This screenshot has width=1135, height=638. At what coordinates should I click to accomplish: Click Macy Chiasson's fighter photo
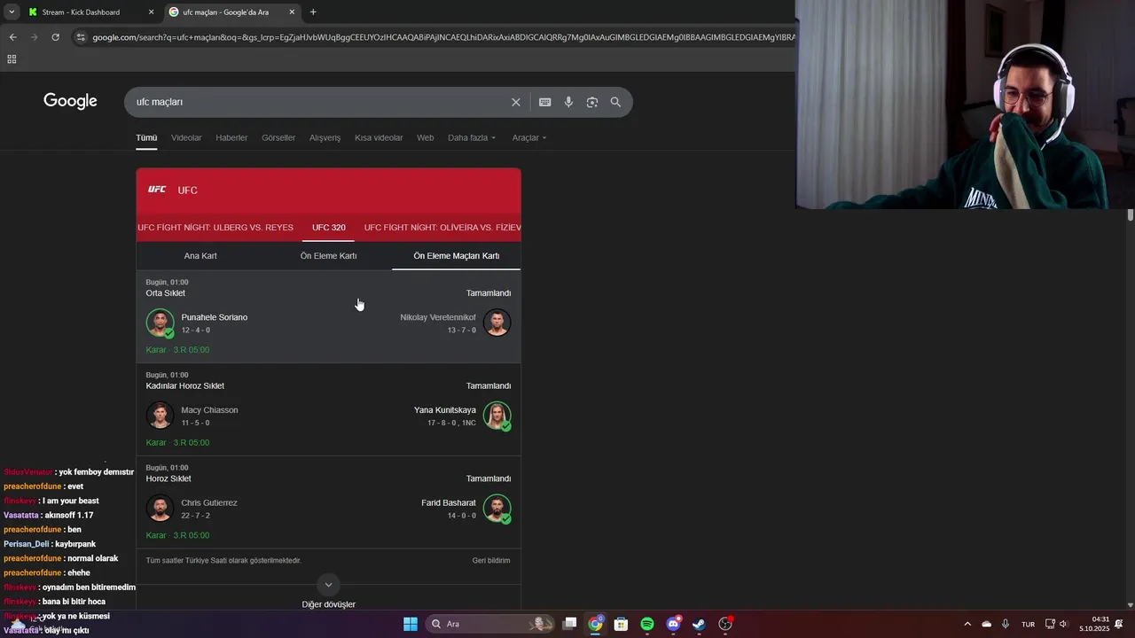pyautogui.click(x=160, y=416)
